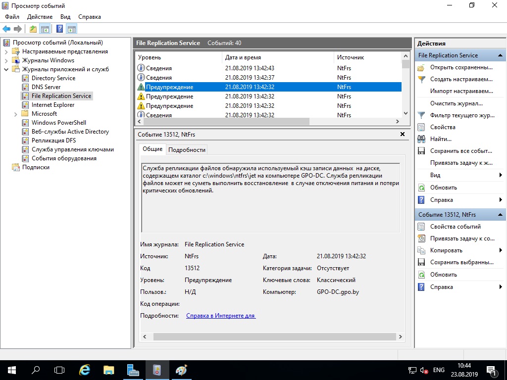Expand Журналы Windows tree node
507x380 pixels.
6,60
